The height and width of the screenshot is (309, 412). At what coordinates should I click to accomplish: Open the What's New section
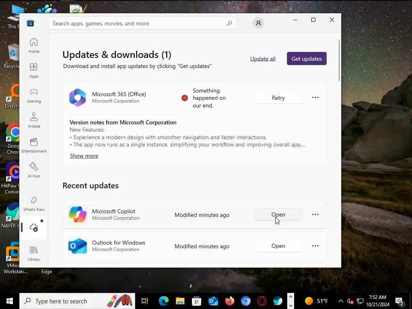click(34, 204)
